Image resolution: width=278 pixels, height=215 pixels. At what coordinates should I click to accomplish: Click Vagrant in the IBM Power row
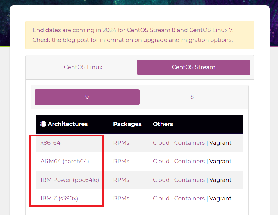point(220,180)
